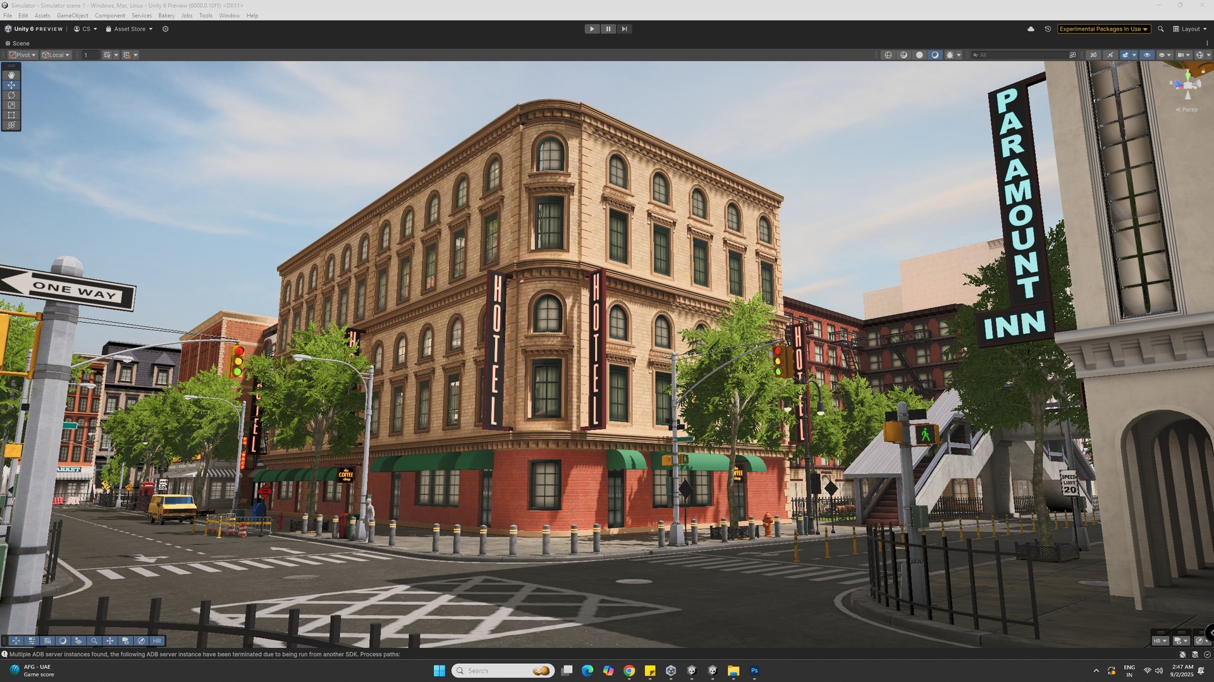Select the Rect transform tool
This screenshot has height=682, width=1214.
pos(11,115)
